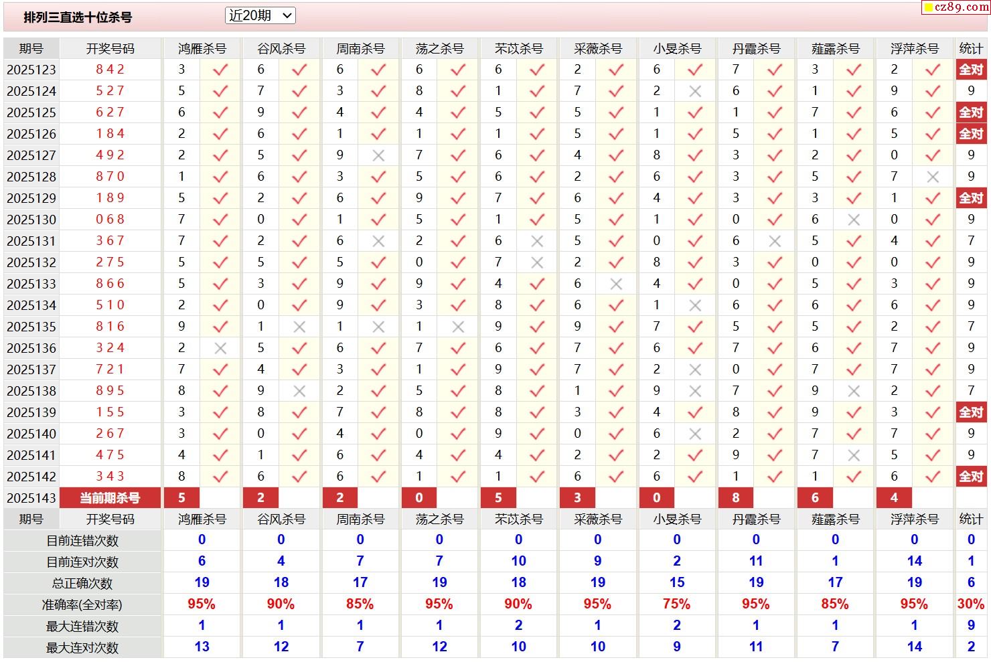Click the 全对 badge in row 2025126
991x662 pixels.
[x=971, y=134]
